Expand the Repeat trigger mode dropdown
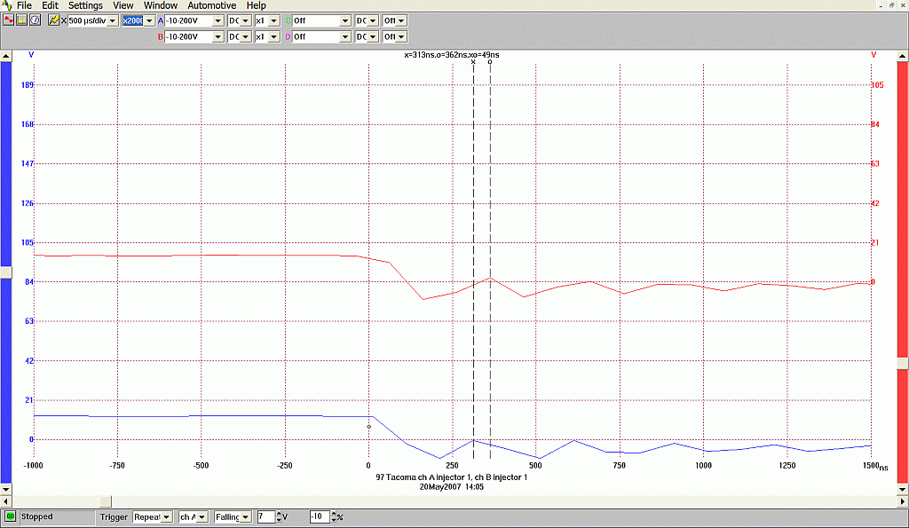This screenshot has width=909, height=528. pyautogui.click(x=166, y=517)
